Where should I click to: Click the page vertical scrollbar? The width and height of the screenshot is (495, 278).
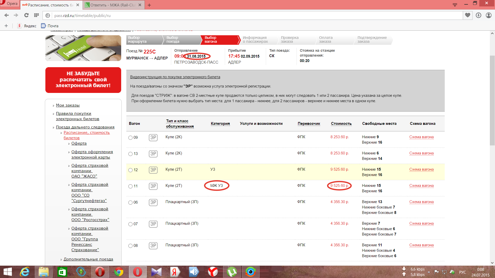[x=492, y=100]
